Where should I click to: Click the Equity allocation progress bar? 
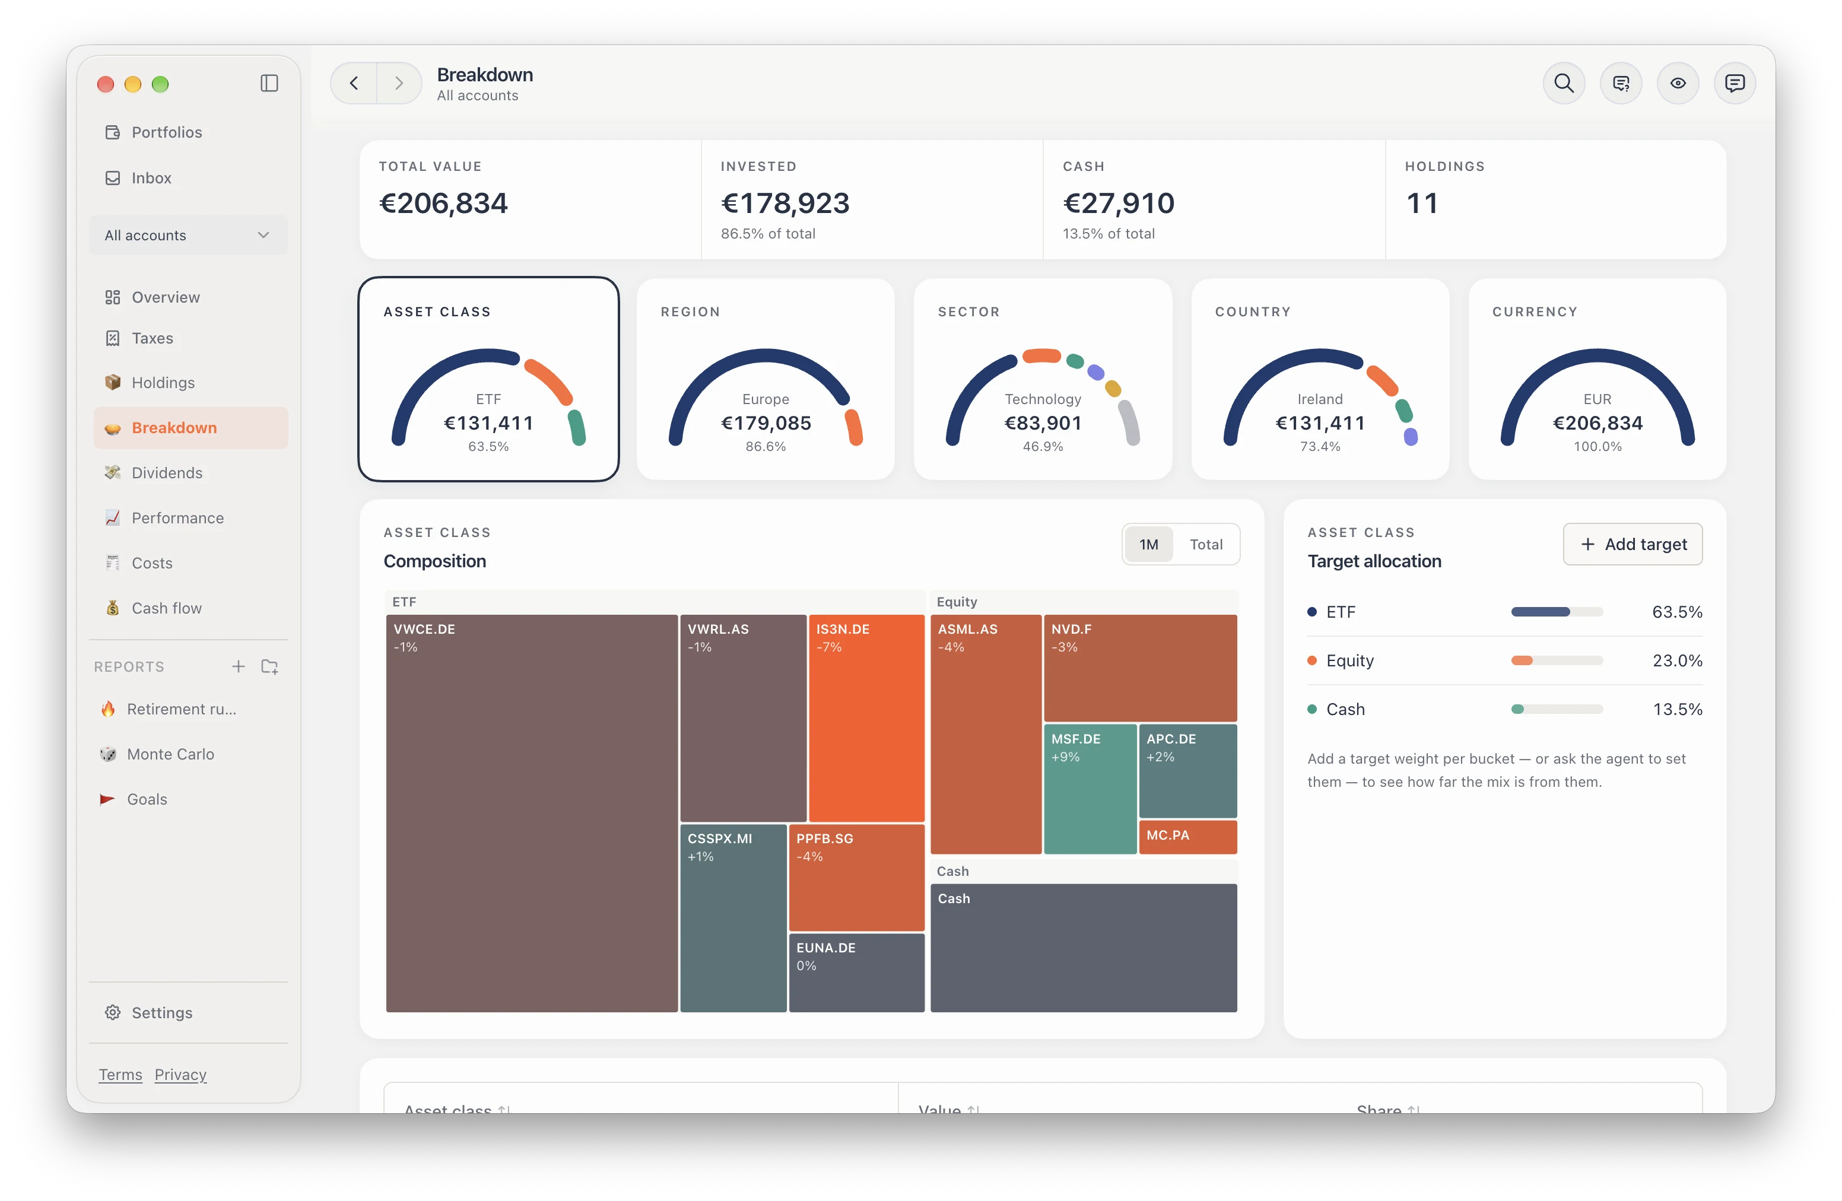1557,661
